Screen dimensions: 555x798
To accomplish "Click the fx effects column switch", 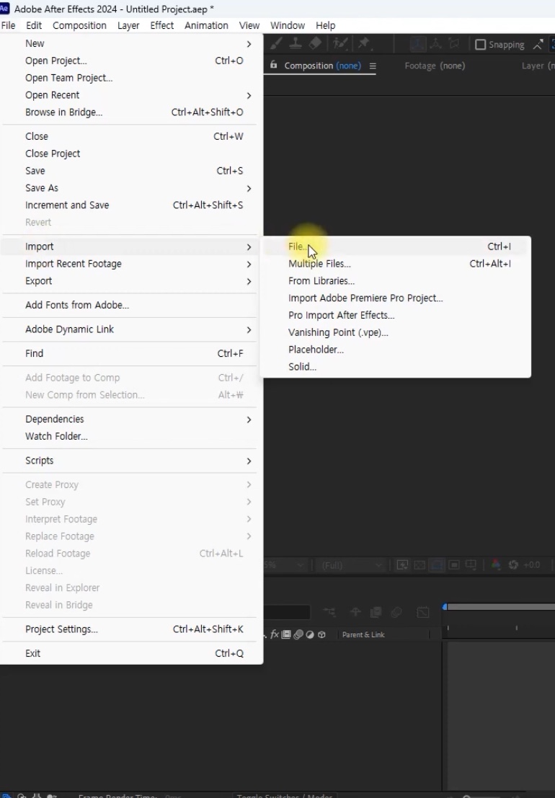I will coord(275,634).
